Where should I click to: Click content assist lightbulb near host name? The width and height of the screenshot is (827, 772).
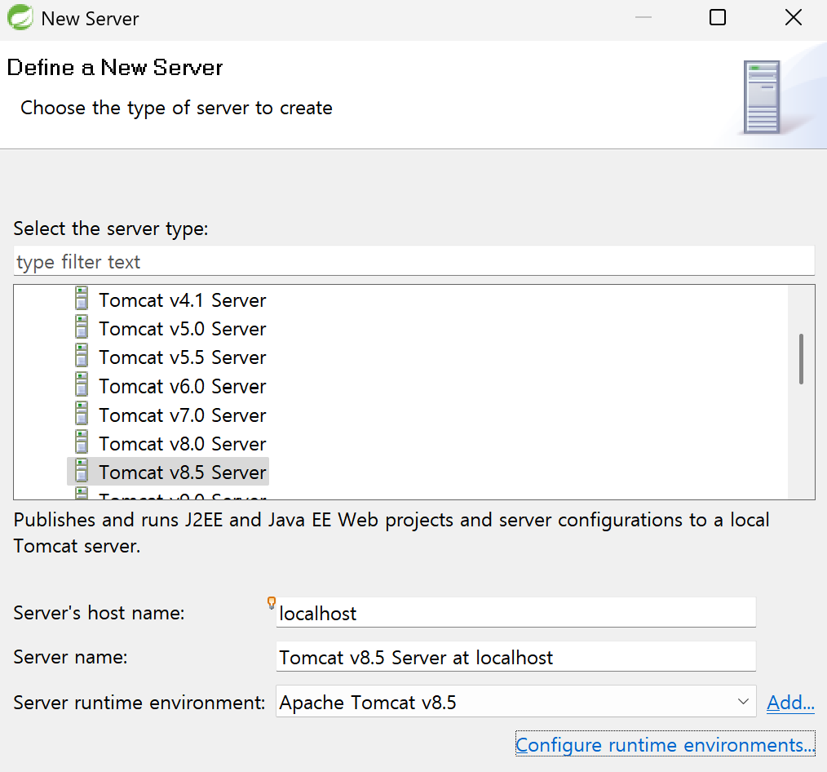(x=272, y=602)
